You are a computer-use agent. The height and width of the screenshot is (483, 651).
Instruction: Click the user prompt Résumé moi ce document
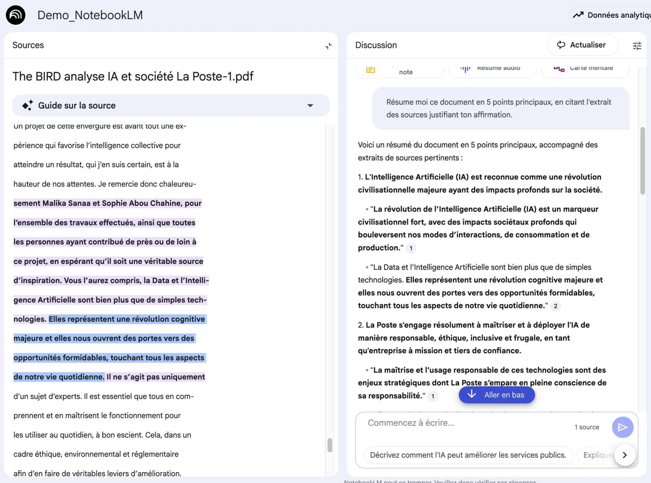click(500, 108)
